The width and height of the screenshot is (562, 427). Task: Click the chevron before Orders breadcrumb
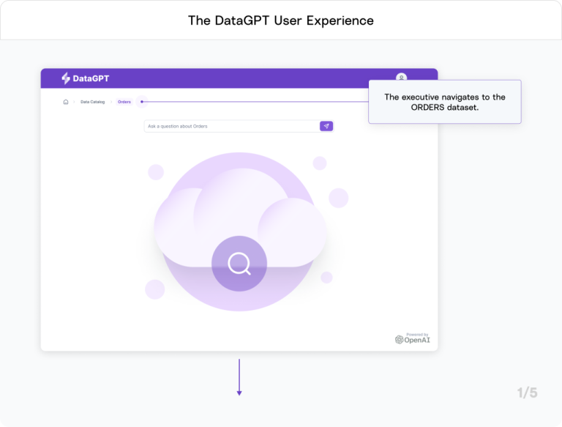tap(112, 102)
